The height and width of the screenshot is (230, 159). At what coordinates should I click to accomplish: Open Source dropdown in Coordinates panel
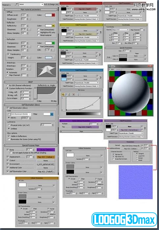(120, 30)
